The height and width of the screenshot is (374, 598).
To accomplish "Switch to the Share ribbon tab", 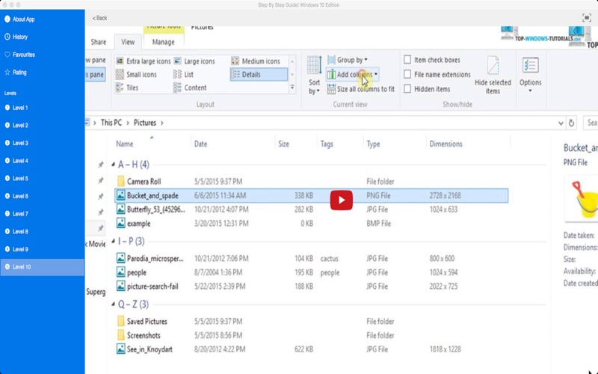I will pos(99,42).
